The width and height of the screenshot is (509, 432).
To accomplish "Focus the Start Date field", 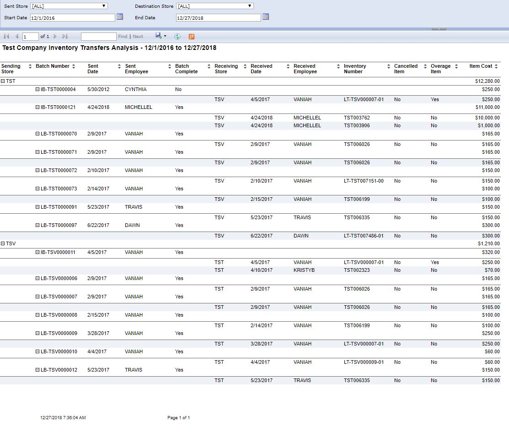I will pos(73,17).
